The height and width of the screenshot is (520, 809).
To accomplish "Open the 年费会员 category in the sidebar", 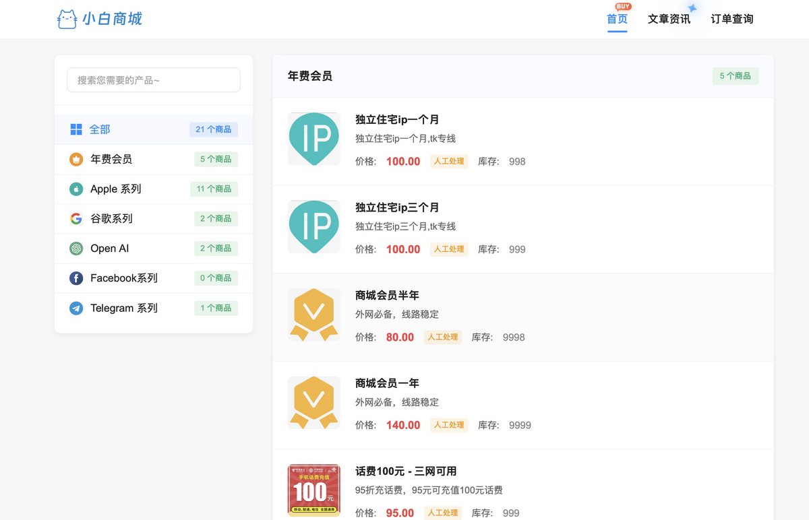I will pos(111,159).
